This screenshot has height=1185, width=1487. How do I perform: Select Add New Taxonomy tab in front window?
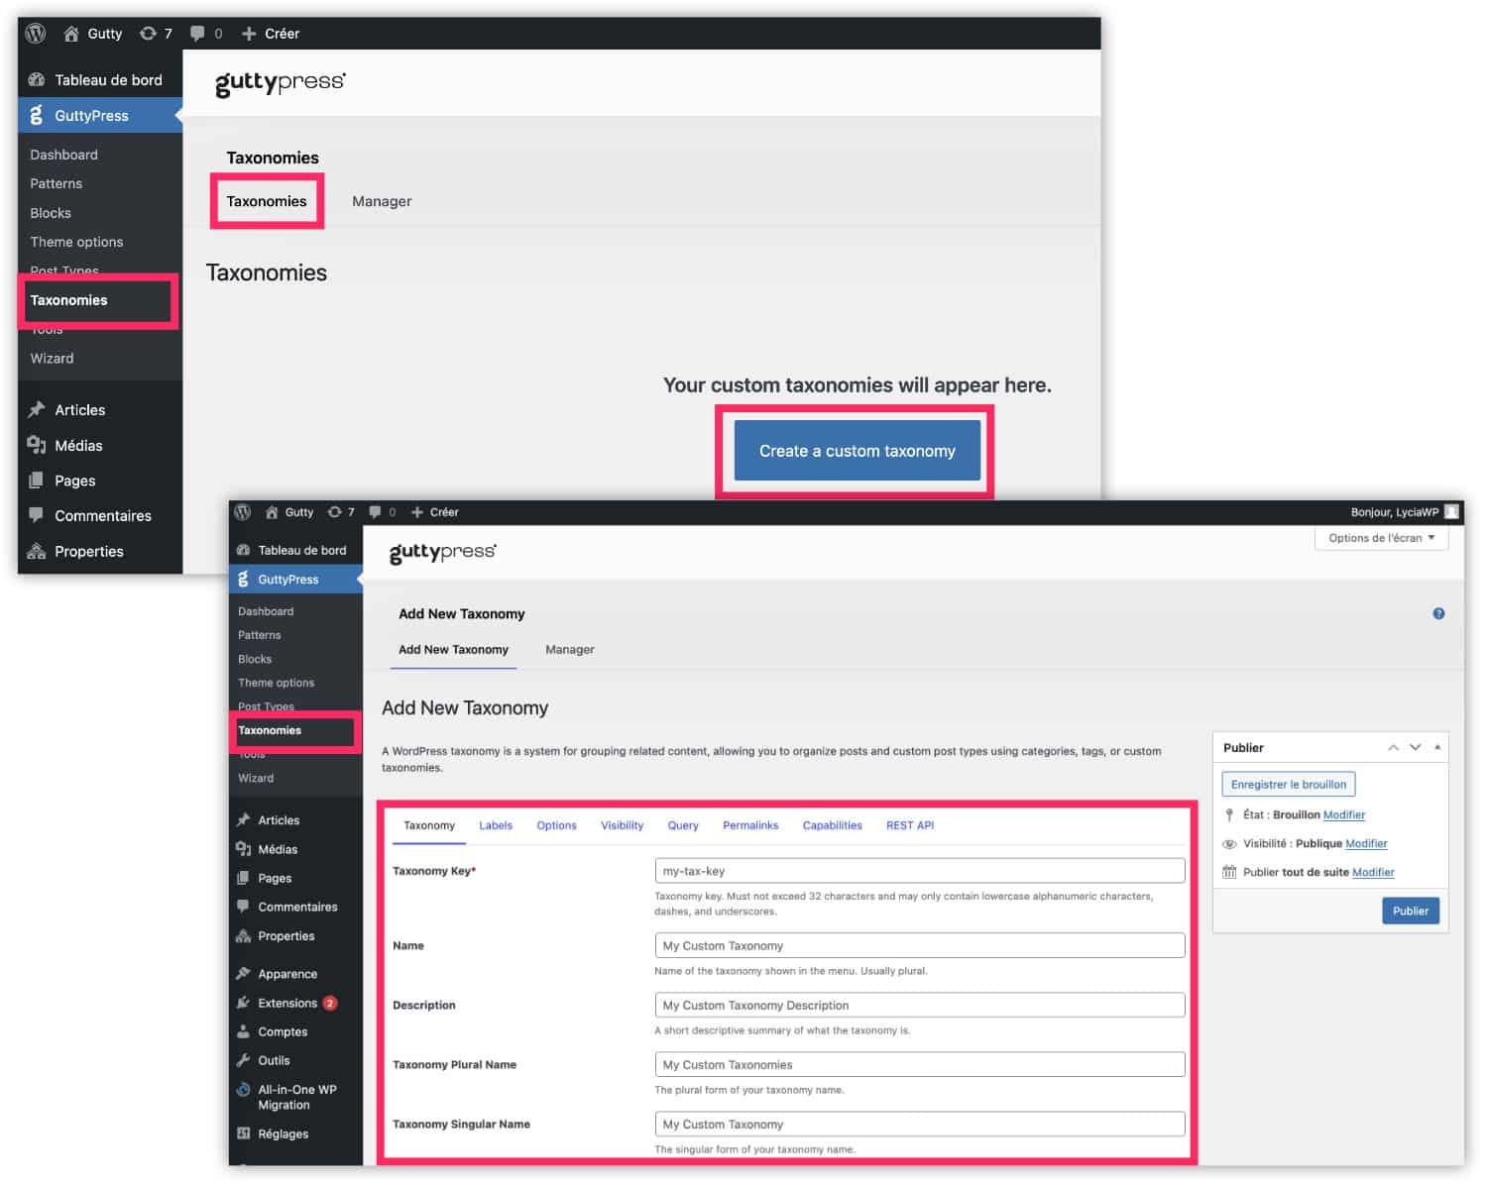(x=453, y=650)
